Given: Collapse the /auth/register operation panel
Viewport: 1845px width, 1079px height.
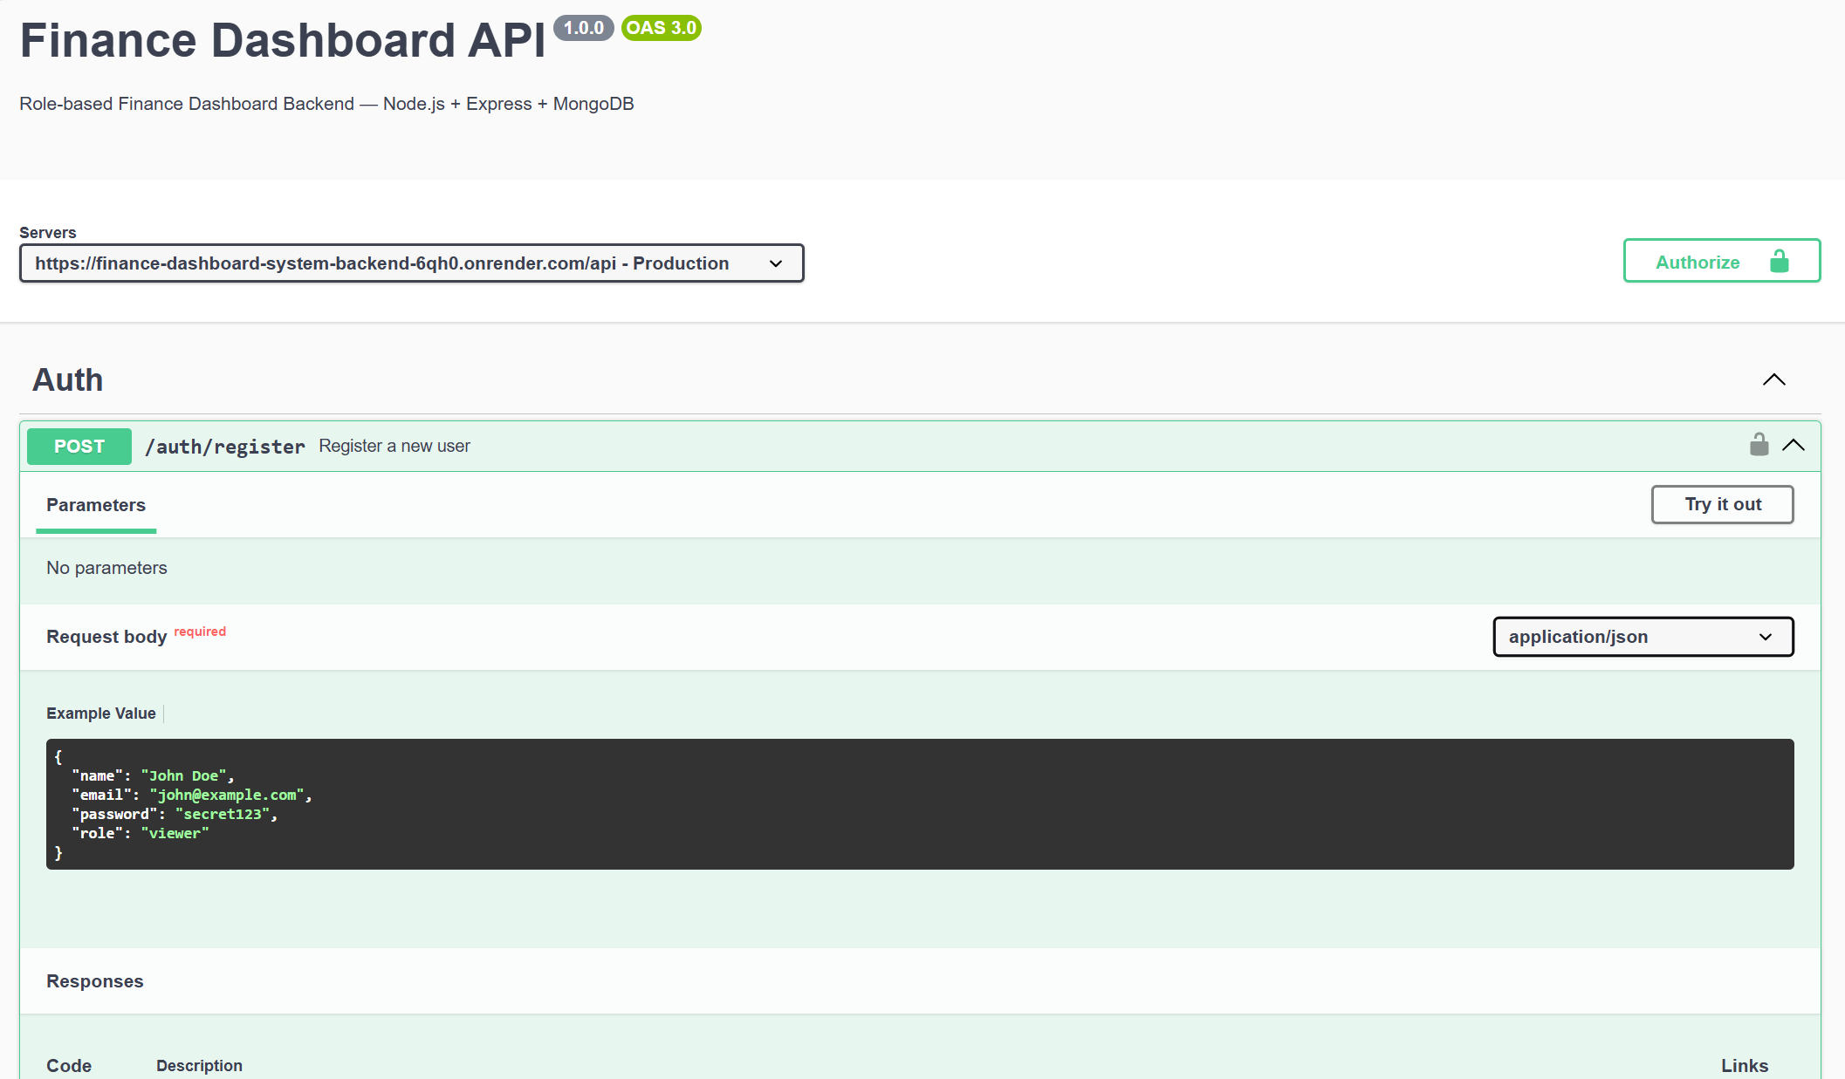Looking at the screenshot, I should click(x=1794, y=445).
